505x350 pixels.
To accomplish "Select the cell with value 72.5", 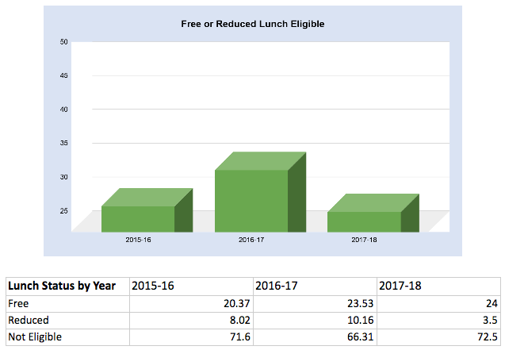I will [438, 337].
